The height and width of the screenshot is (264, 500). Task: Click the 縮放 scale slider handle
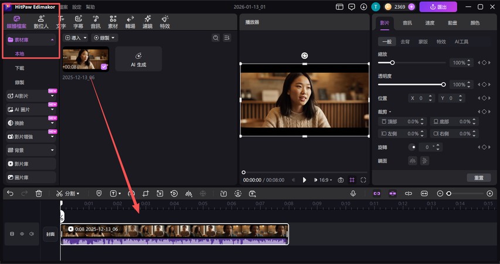click(x=392, y=63)
